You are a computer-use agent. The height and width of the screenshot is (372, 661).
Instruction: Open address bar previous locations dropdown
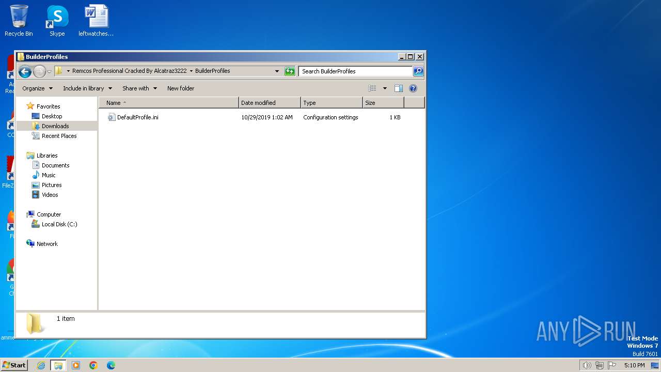point(277,71)
